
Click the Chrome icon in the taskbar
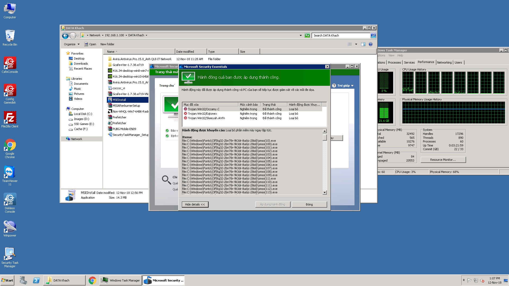point(92,280)
